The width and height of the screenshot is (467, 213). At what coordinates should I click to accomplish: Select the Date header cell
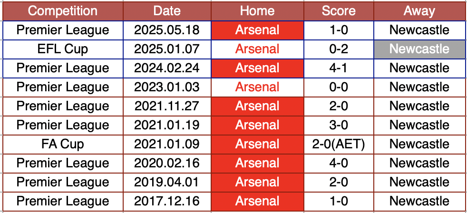coord(167,11)
